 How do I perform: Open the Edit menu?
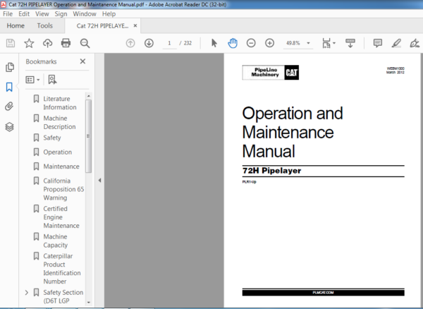(x=24, y=14)
